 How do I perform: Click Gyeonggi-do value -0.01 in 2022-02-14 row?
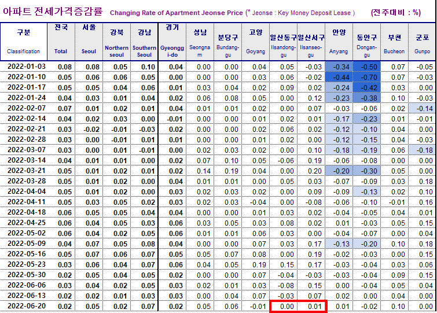click(174, 119)
